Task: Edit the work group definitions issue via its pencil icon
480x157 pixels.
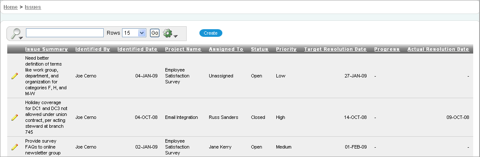Action: (14, 76)
